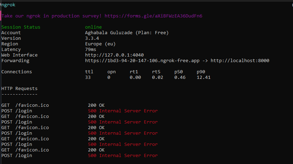Click the version number '3.3.4'
The width and height of the screenshot is (293, 164).
coord(92,38)
